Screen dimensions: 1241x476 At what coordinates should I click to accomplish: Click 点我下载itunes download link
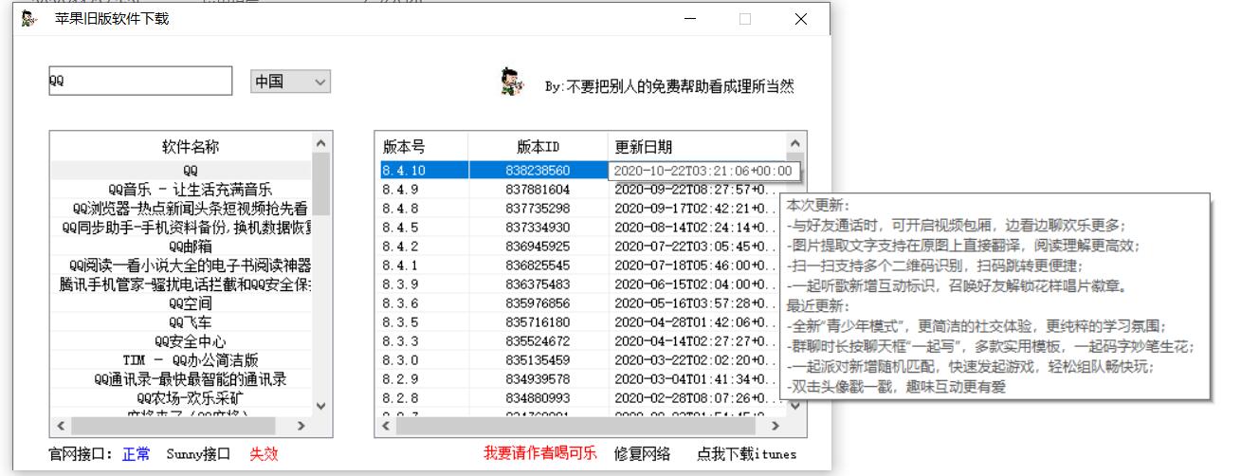(x=747, y=454)
